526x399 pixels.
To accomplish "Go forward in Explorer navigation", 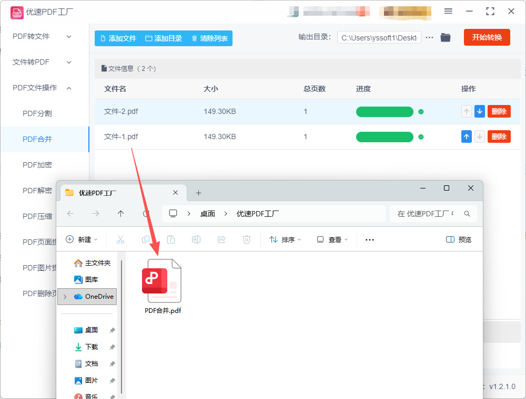I will pyautogui.click(x=96, y=214).
